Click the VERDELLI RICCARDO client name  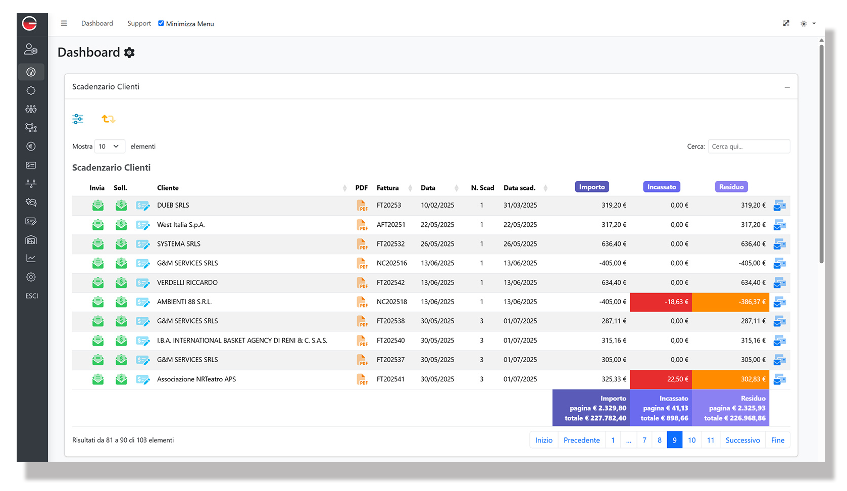[x=187, y=283]
